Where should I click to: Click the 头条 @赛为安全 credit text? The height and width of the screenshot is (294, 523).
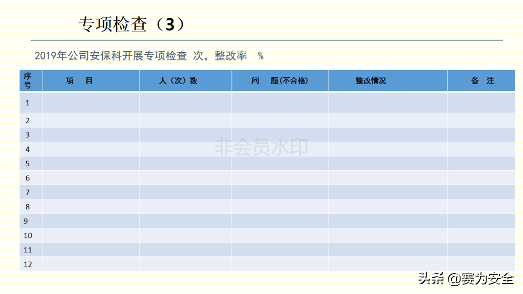(466, 279)
